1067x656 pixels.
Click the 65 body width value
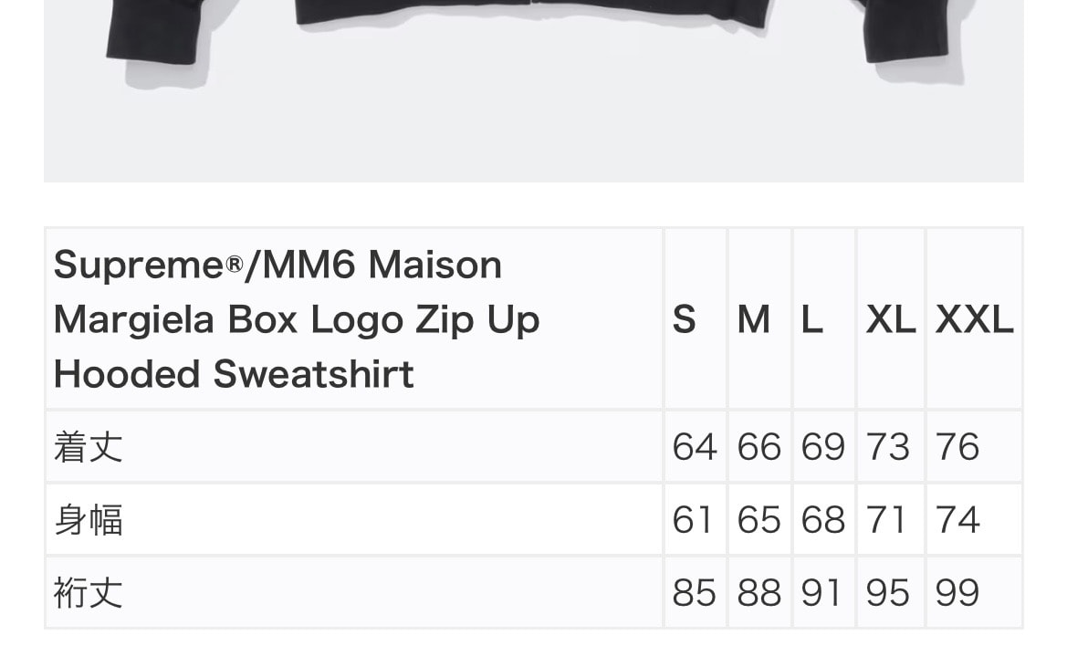[759, 520]
